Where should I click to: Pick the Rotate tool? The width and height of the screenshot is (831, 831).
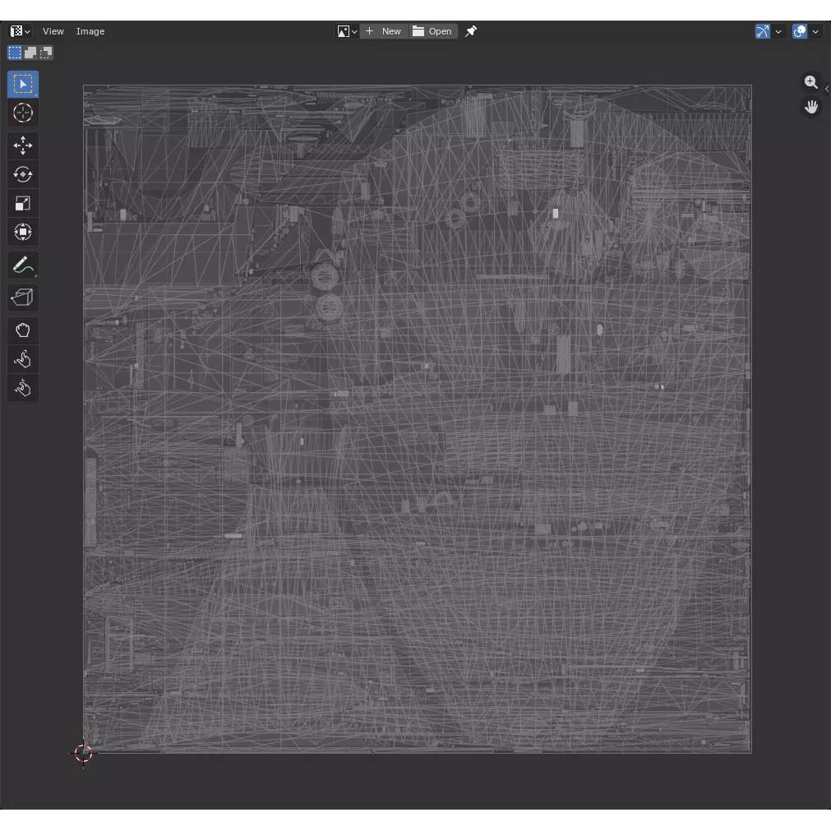(x=23, y=175)
